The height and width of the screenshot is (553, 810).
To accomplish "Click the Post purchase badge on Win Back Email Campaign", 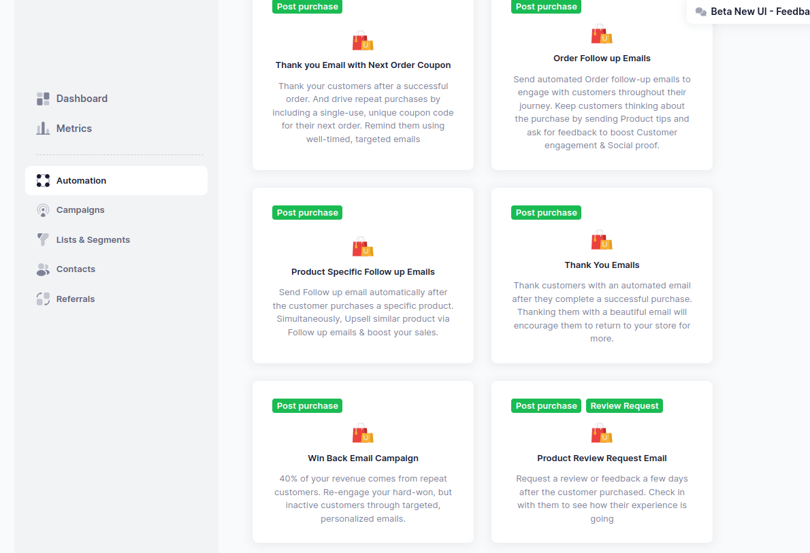I will [x=307, y=405].
